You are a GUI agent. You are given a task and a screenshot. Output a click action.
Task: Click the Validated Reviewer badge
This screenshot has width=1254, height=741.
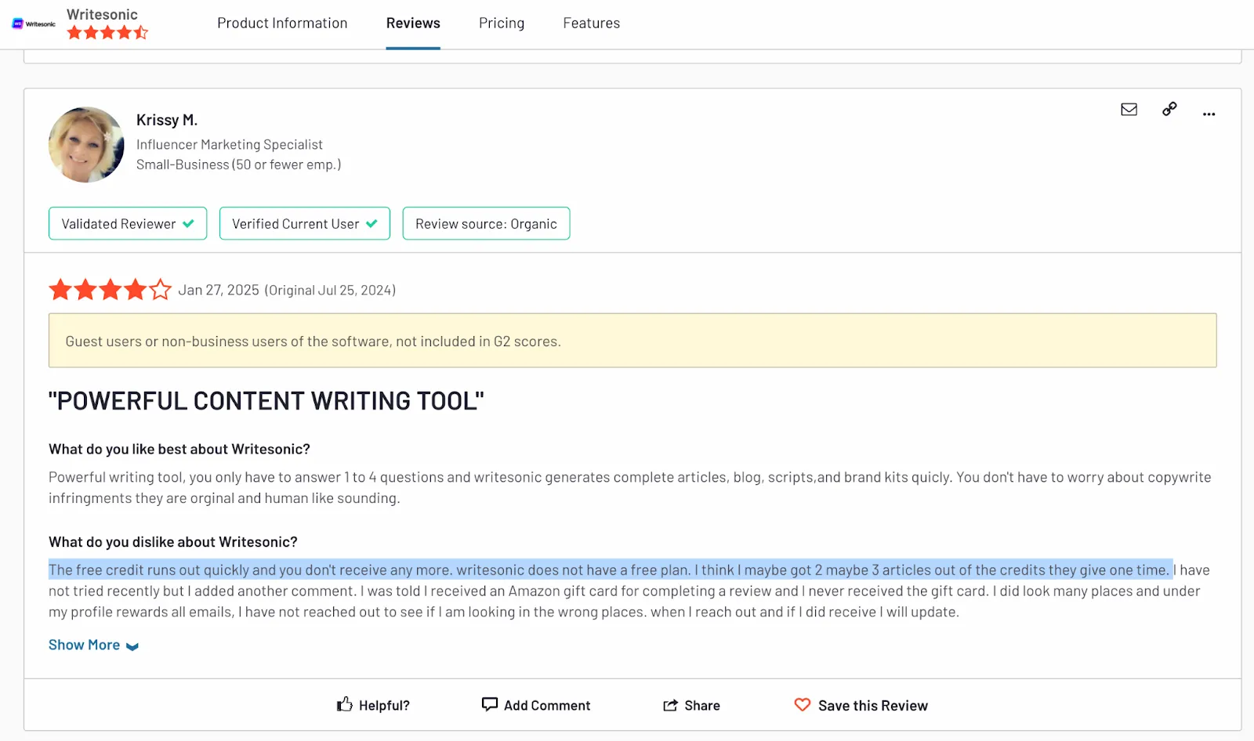[x=128, y=223]
